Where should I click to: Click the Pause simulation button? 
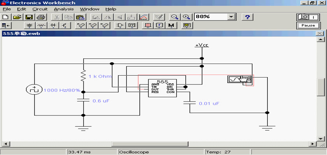click(308, 26)
